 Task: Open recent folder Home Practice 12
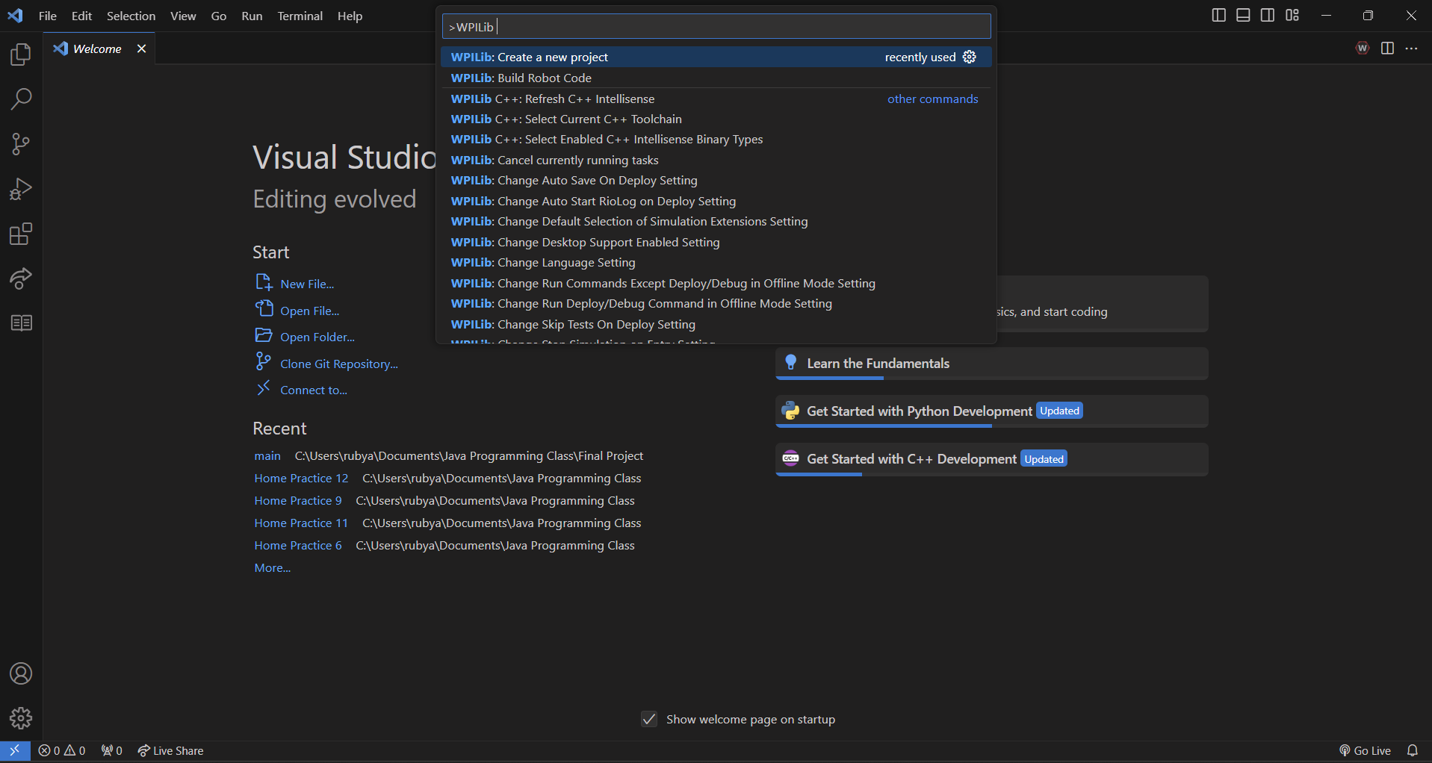(x=301, y=479)
